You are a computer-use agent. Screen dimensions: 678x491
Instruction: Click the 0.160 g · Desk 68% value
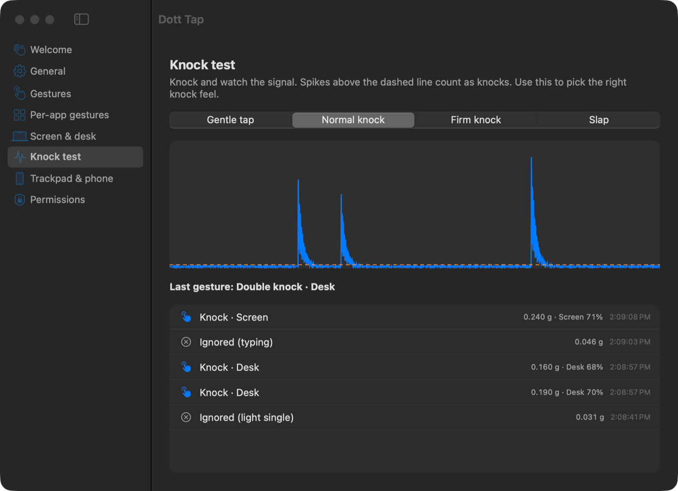tap(567, 367)
